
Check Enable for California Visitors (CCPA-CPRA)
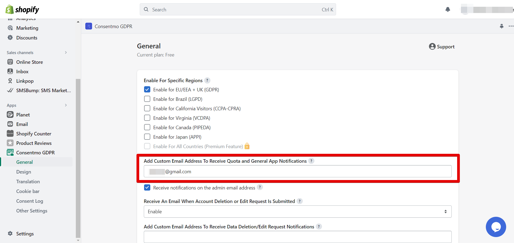(147, 108)
